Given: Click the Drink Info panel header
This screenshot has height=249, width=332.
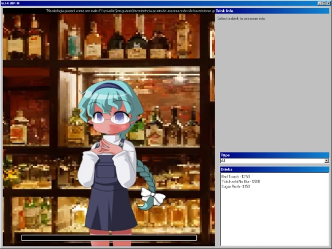Looking at the screenshot, I should (272, 11).
